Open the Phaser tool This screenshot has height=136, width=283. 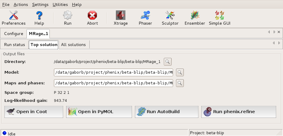[x=145, y=18]
